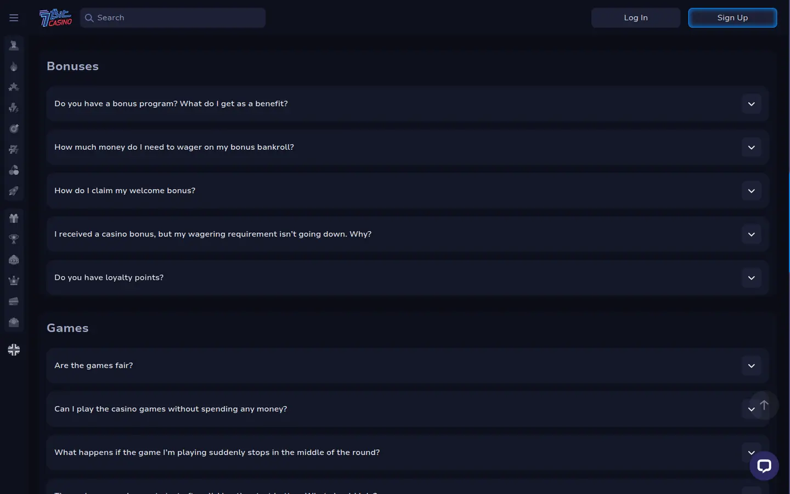The width and height of the screenshot is (790, 494).
Task: Expand 'Do you have loyalty points?' chevron
Action: pos(752,278)
